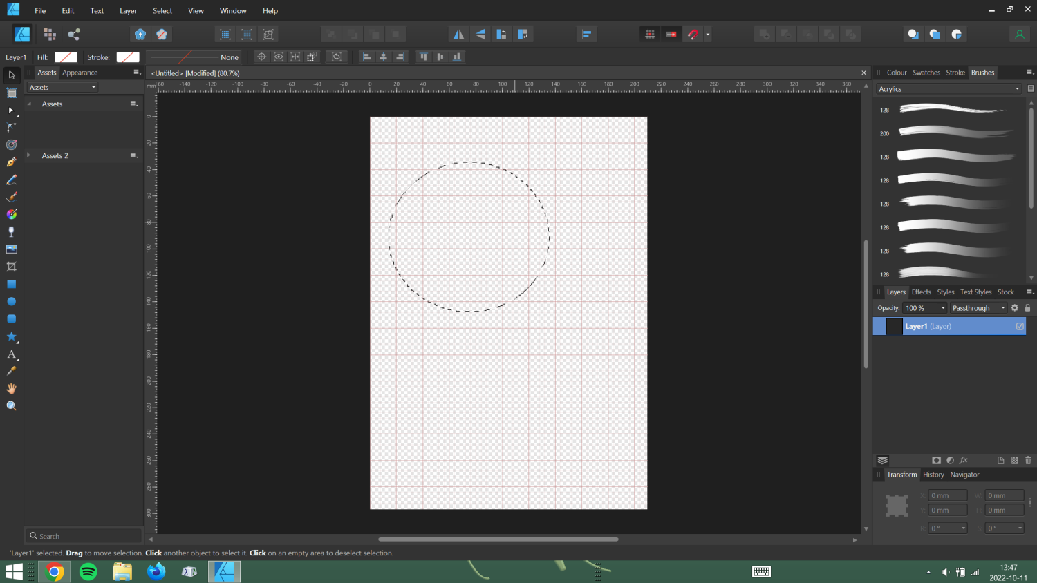This screenshot has height=583, width=1037.
Task: Expand the Assets 2 subcategory
Action: coord(29,156)
